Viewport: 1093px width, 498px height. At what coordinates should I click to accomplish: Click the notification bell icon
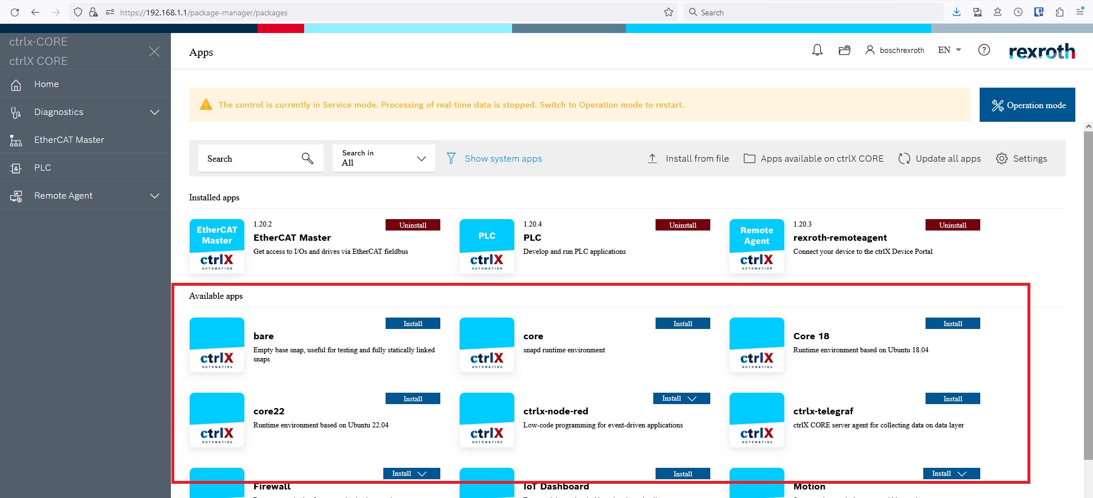817,50
